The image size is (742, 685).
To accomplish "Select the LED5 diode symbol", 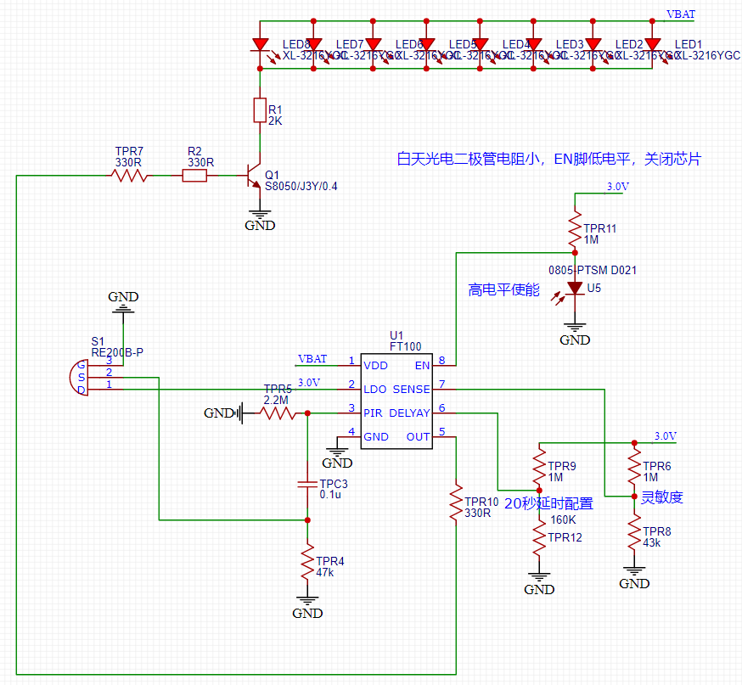I will point(426,45).
